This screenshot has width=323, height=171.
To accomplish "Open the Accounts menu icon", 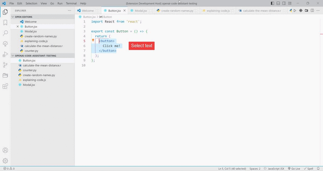I will pyautogui.click(x=5, y=150).
